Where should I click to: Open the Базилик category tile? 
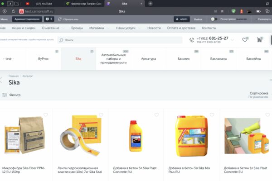pyautogui.click(x=184, y=59)
